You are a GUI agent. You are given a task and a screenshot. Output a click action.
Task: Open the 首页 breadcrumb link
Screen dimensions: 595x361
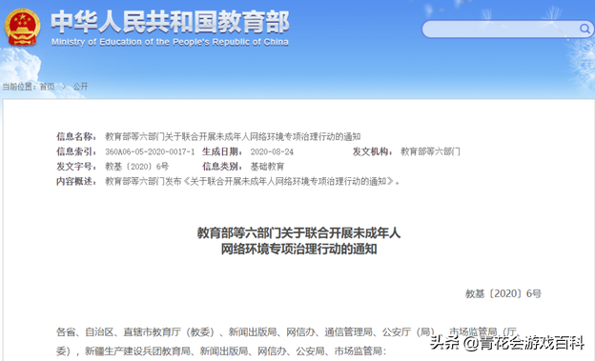coord(47,87)
